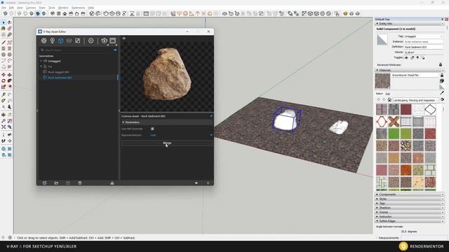Open the Draw menu

pyautogui.click(x=42, y=8)
